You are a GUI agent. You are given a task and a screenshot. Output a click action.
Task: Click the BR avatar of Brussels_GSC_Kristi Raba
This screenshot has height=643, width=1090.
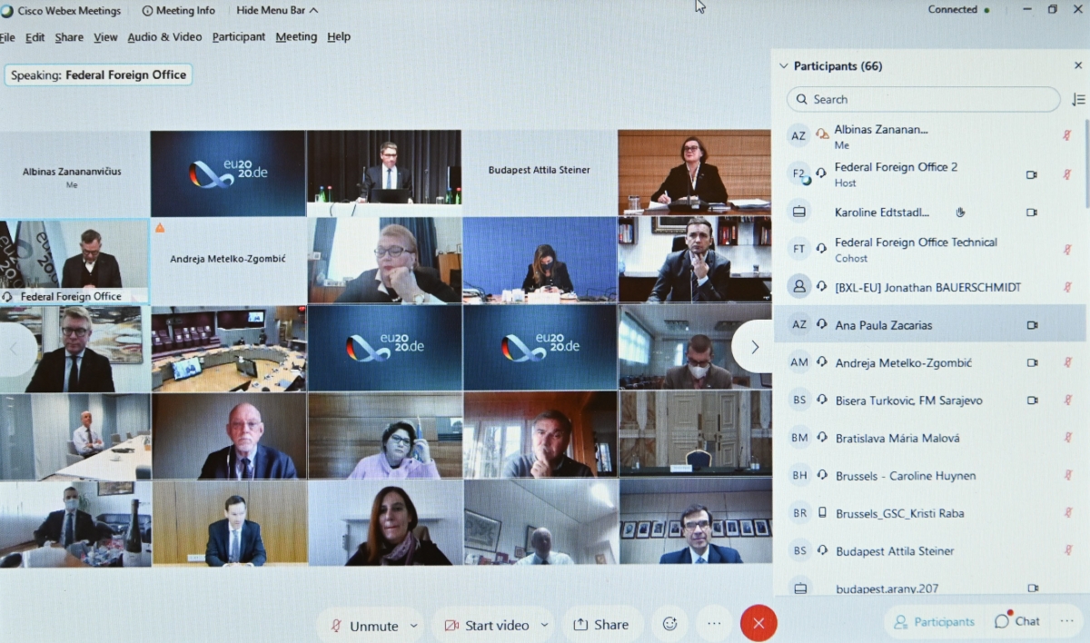(x=798, y=513)
